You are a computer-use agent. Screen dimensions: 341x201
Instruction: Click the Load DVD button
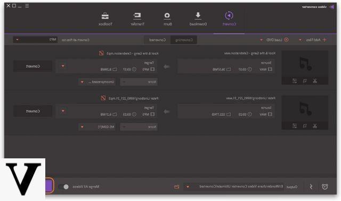pos(277,40)
